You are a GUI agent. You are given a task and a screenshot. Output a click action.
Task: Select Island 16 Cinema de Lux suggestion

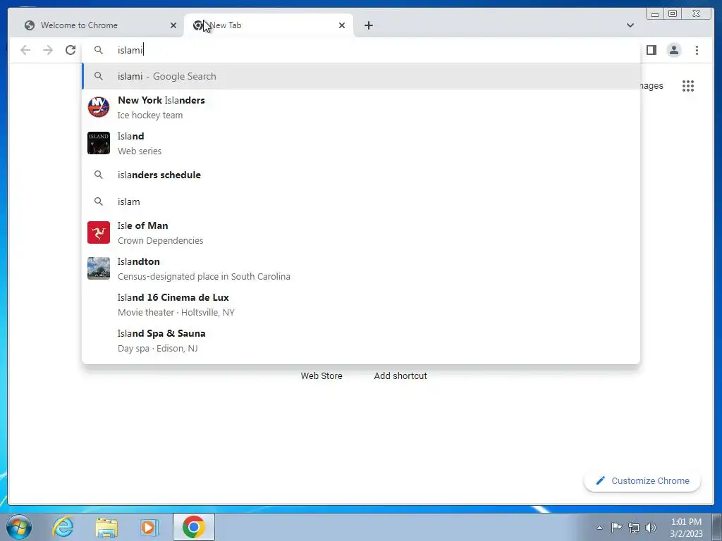360,304
